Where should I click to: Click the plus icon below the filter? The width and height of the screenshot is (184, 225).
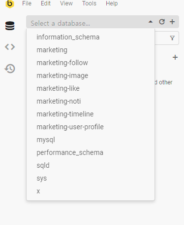click(x=175, y=57)
